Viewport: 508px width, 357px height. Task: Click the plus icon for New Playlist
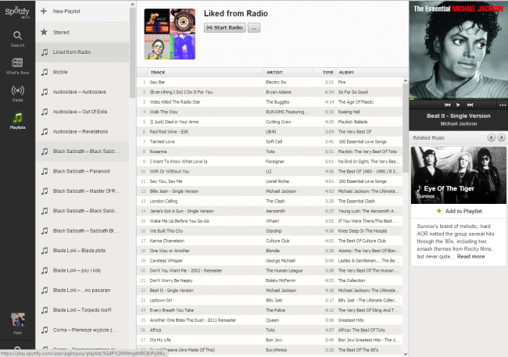point(44,11)
